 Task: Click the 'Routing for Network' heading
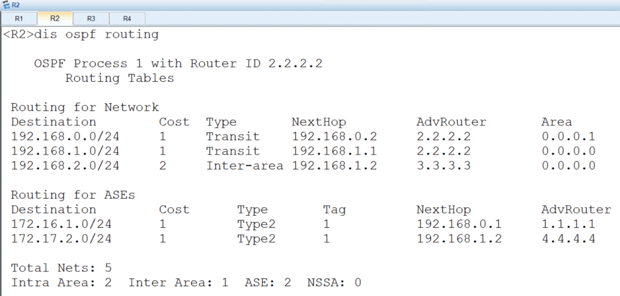[84, 107]
